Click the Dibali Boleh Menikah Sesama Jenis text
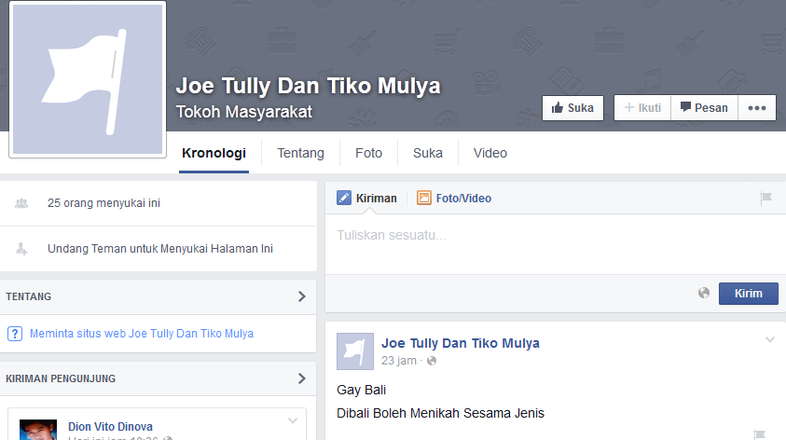Screen dimensions: 786x440 click(441, 414)
